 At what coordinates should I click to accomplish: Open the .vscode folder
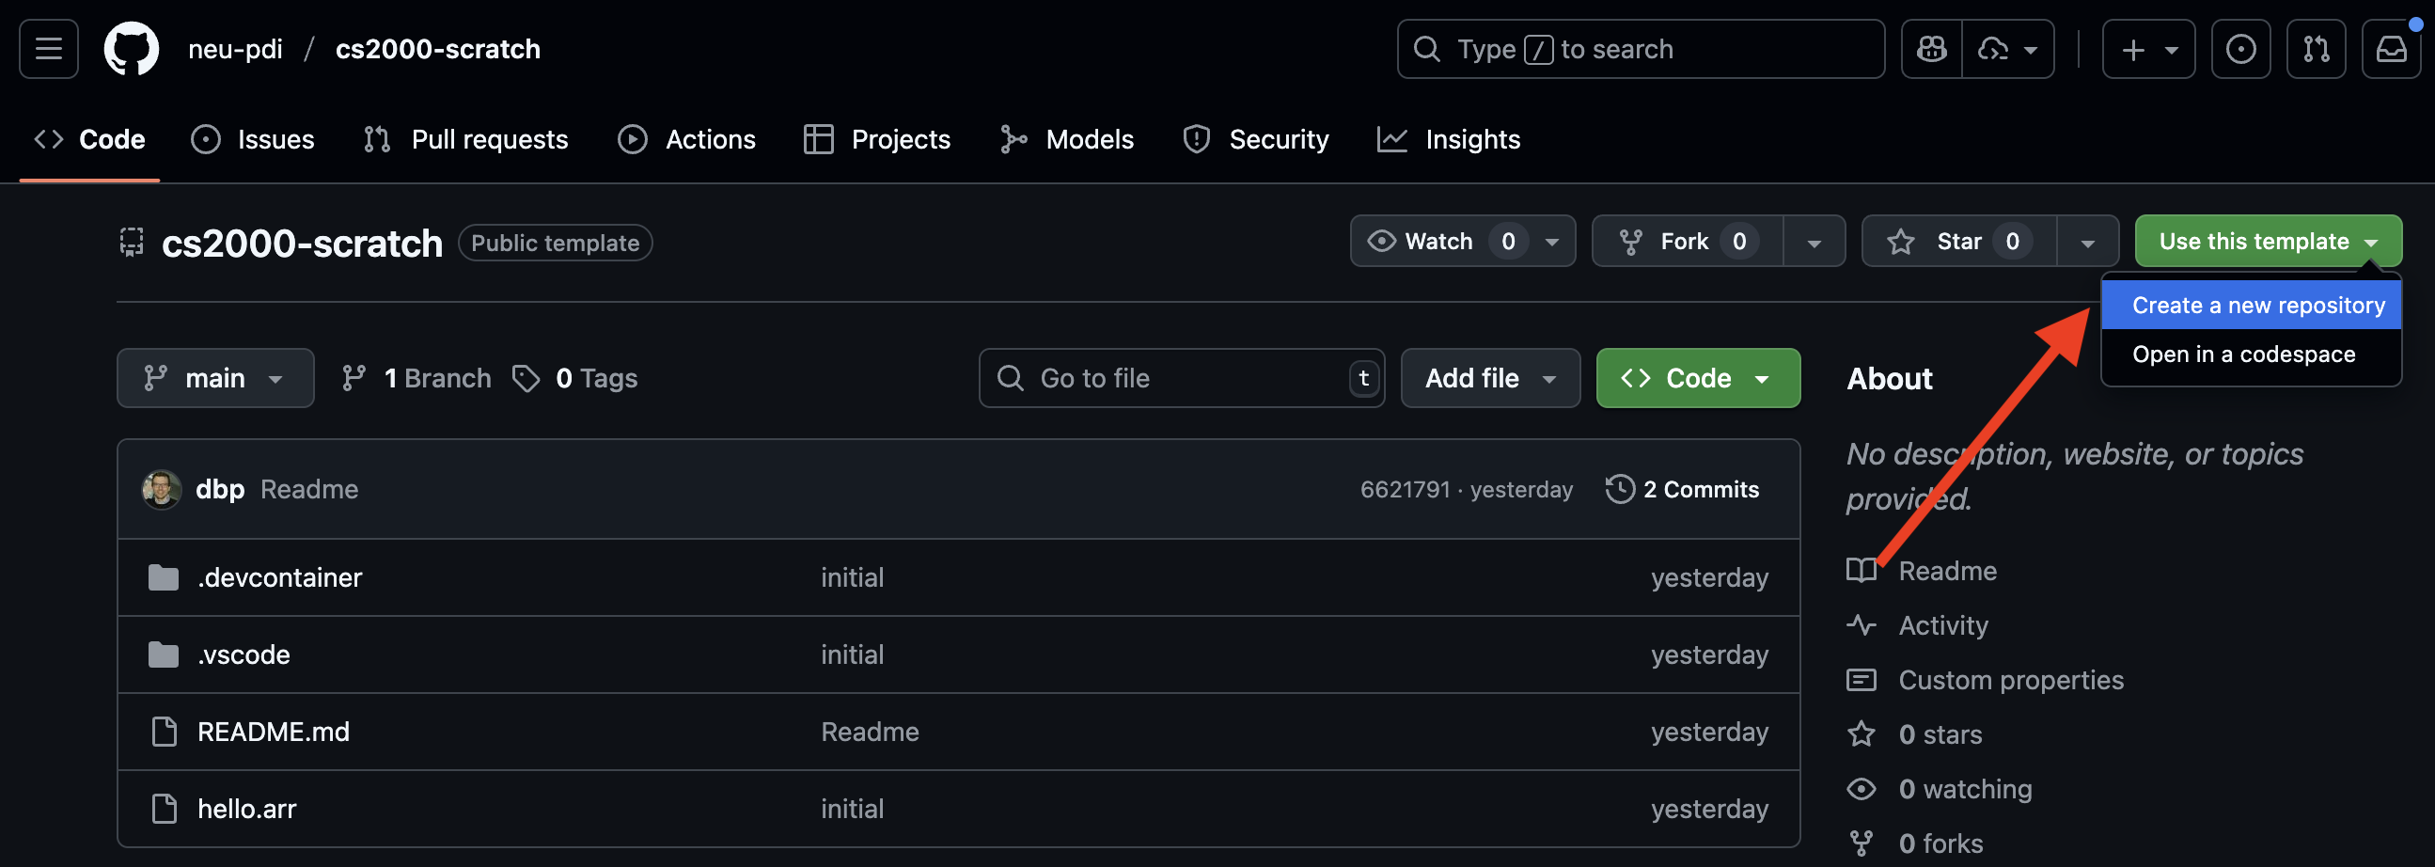click(x=243, y=655)
